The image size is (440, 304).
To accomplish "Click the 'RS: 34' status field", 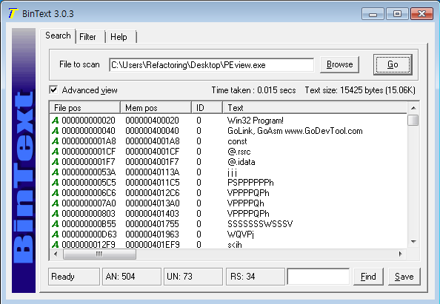I will tap(255, 277).
